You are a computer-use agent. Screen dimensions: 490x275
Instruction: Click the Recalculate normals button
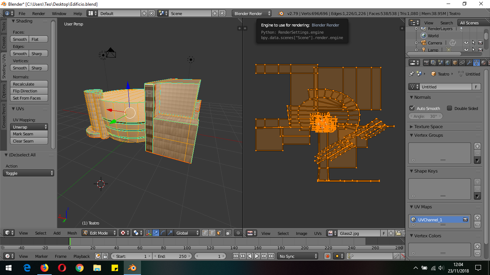pos(29,84)
